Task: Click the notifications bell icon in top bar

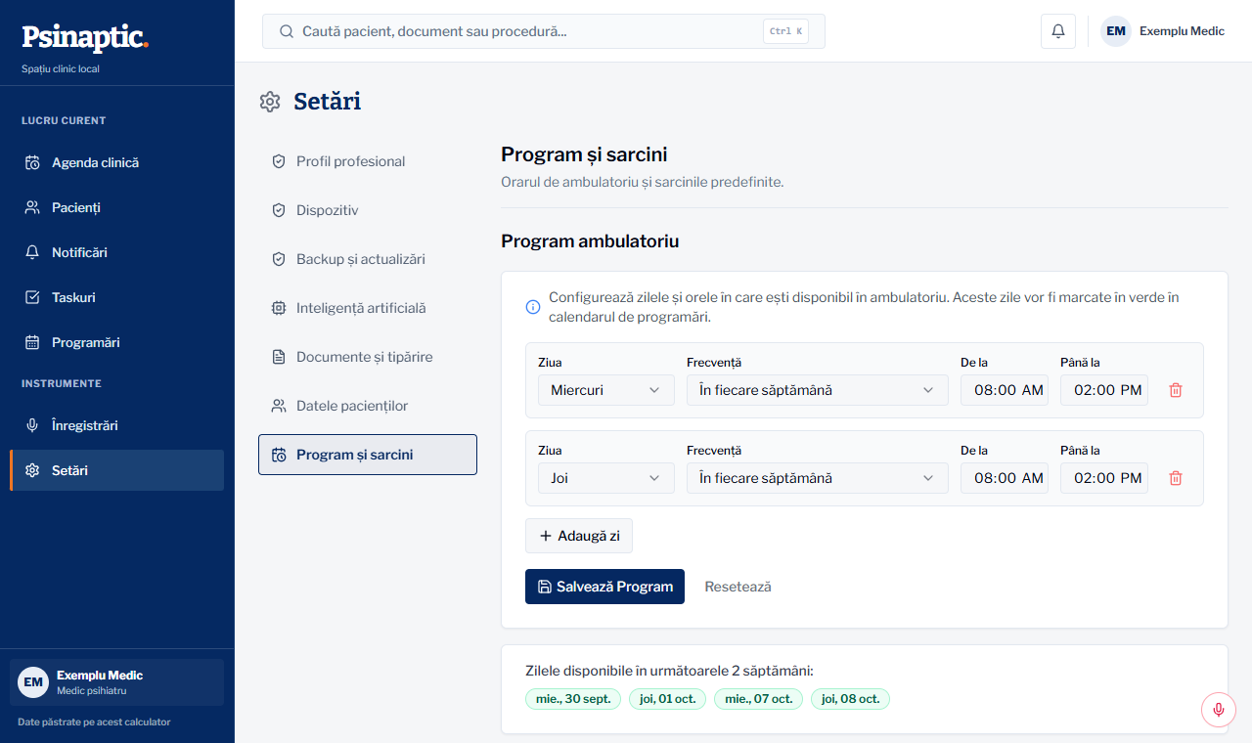Action: click(x=1058, y=31)
